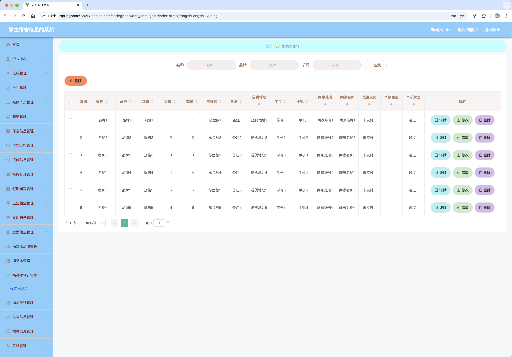View 详情 for row 名称4

point(440,173)
